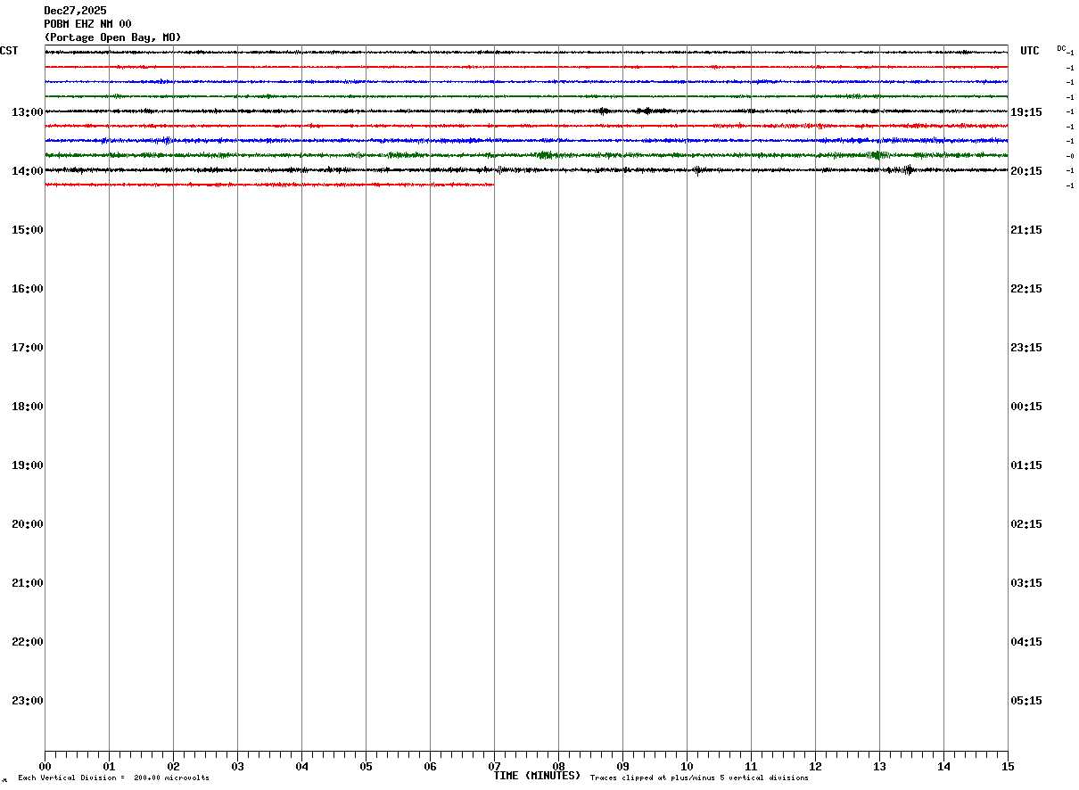Click the 20:15 UTC time label
This screenshot has height=790, width=1079.
point(1026,170)
